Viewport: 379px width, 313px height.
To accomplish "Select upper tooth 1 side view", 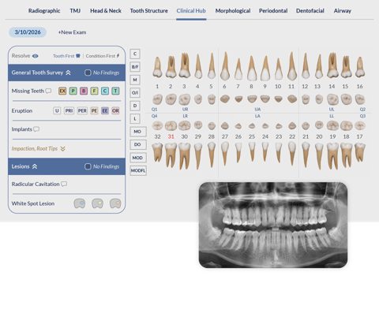I will point(157,67).
